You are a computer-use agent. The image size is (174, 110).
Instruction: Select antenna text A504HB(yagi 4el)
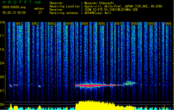pyautogui.click(x=98, y=13)
